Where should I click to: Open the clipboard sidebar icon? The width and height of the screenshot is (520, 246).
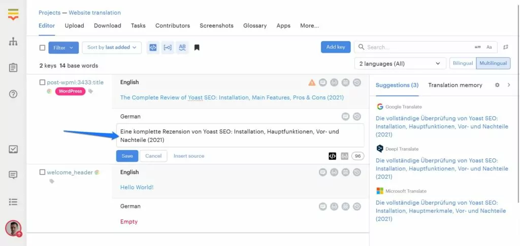pos(13,68)
